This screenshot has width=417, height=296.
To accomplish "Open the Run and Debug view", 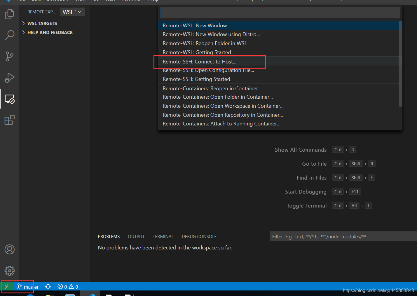I will [9, 78].
